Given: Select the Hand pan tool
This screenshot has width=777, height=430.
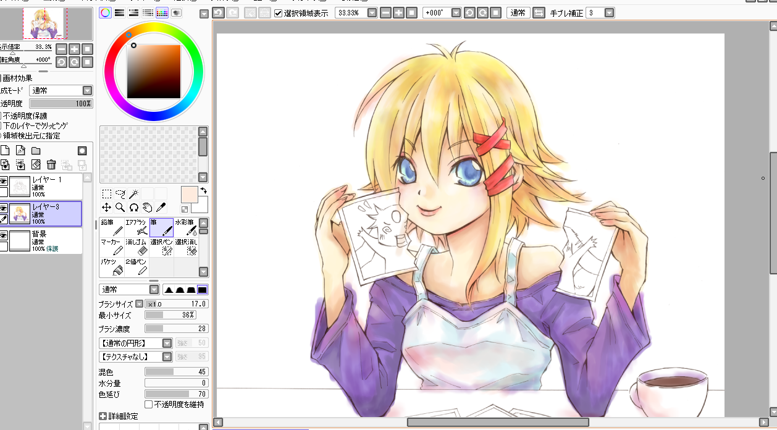Looking at the screenshot, I should click(x=147, y=208).
